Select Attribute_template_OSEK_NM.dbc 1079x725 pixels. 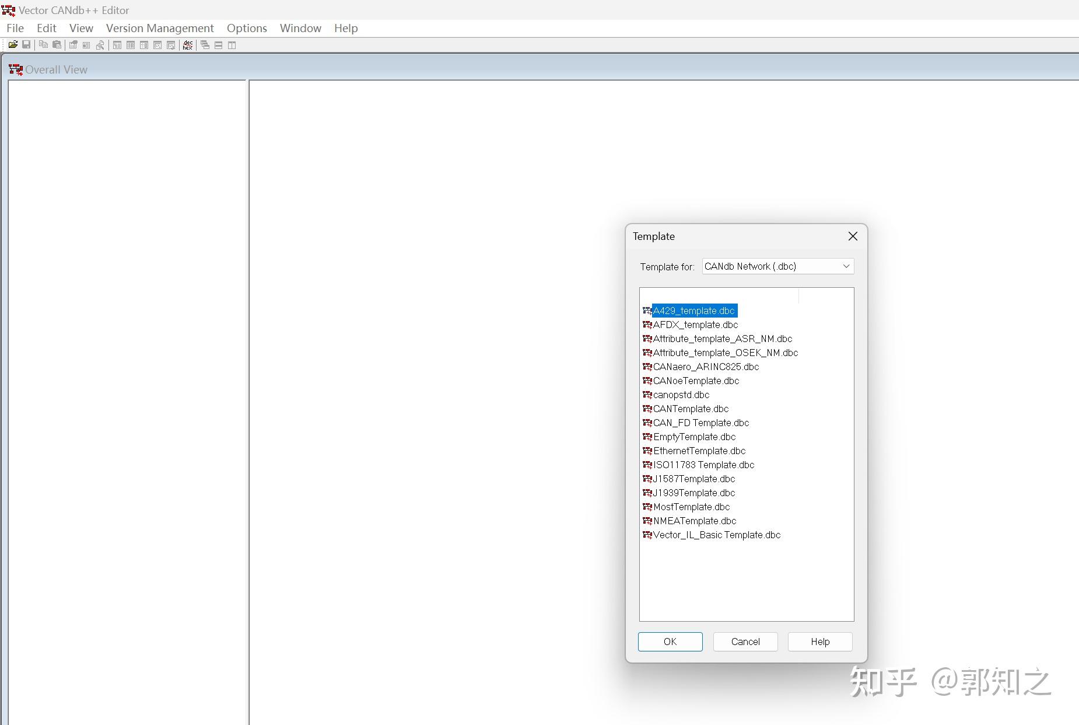[x=726, y=353]
